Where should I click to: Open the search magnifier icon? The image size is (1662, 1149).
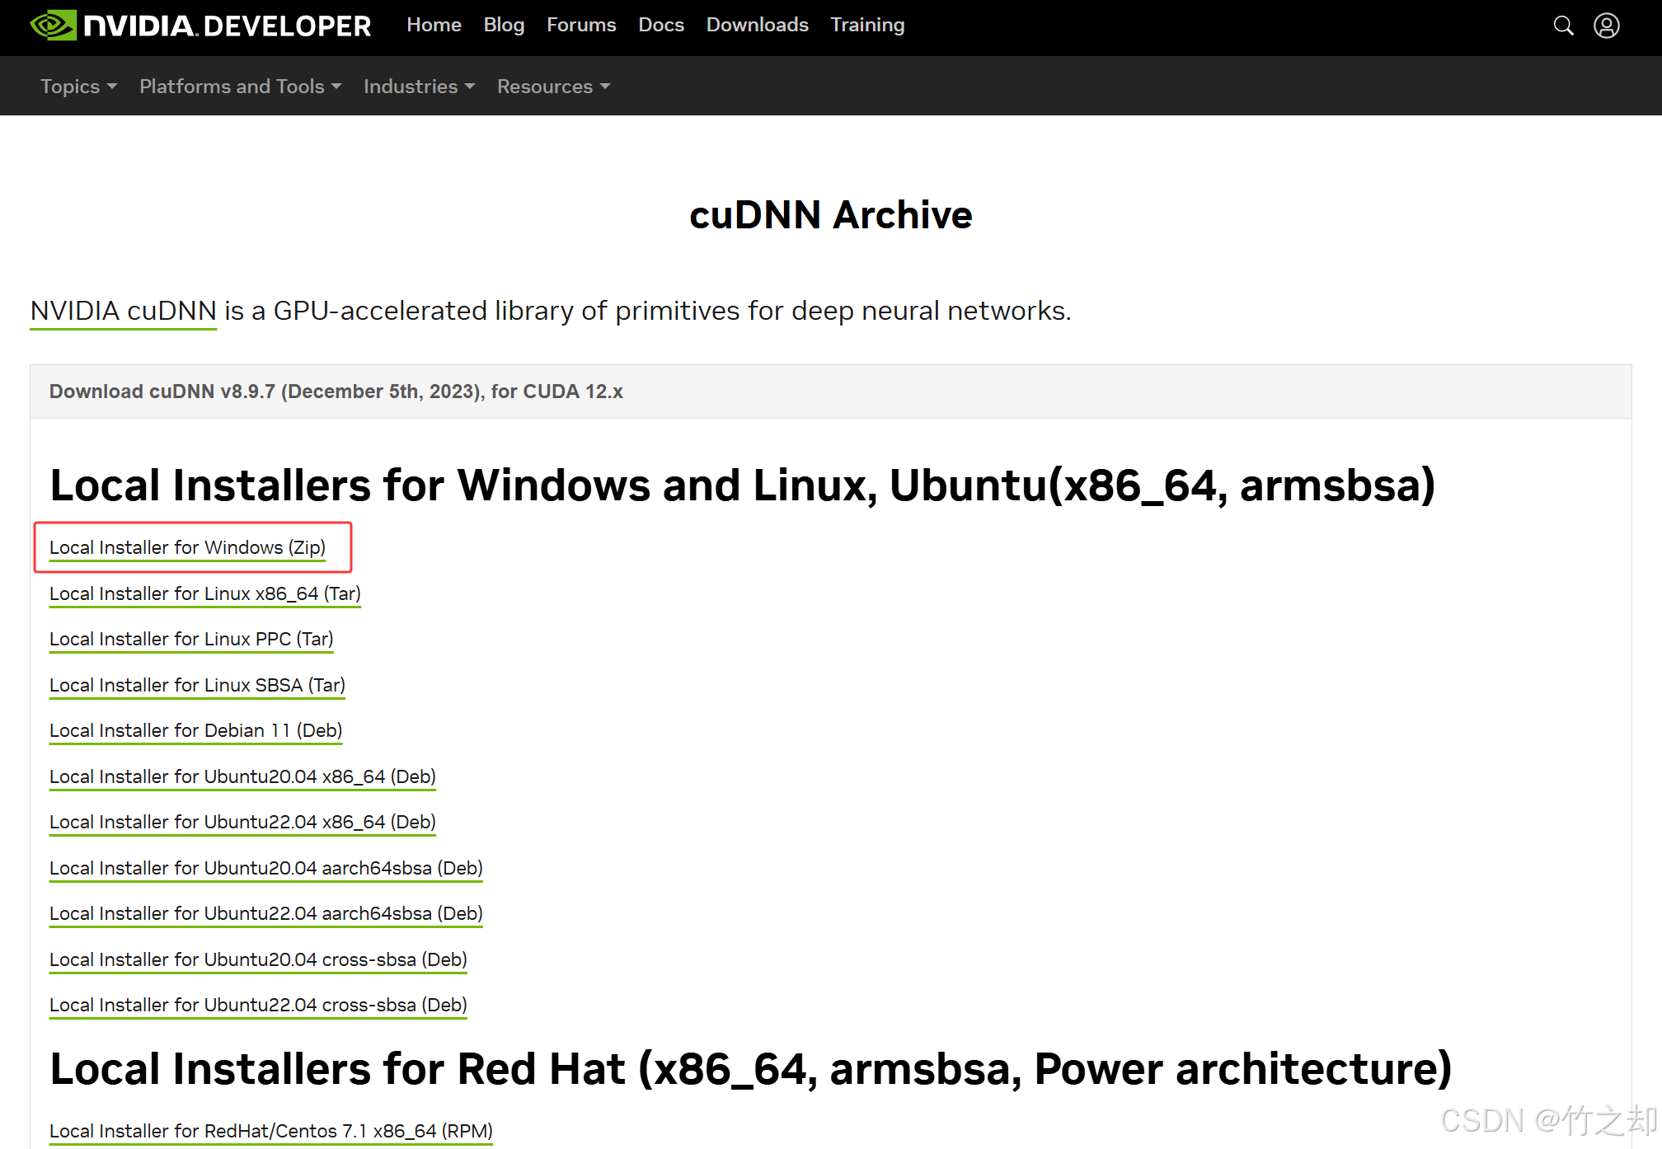(1563, 26)
